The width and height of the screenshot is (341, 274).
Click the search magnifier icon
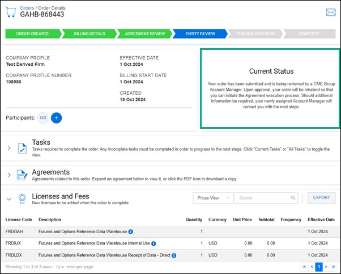293,198
